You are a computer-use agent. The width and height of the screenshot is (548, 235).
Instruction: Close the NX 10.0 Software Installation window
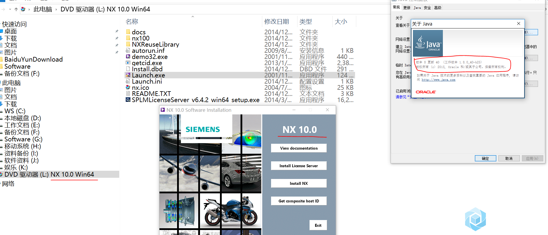click(327, 110)
